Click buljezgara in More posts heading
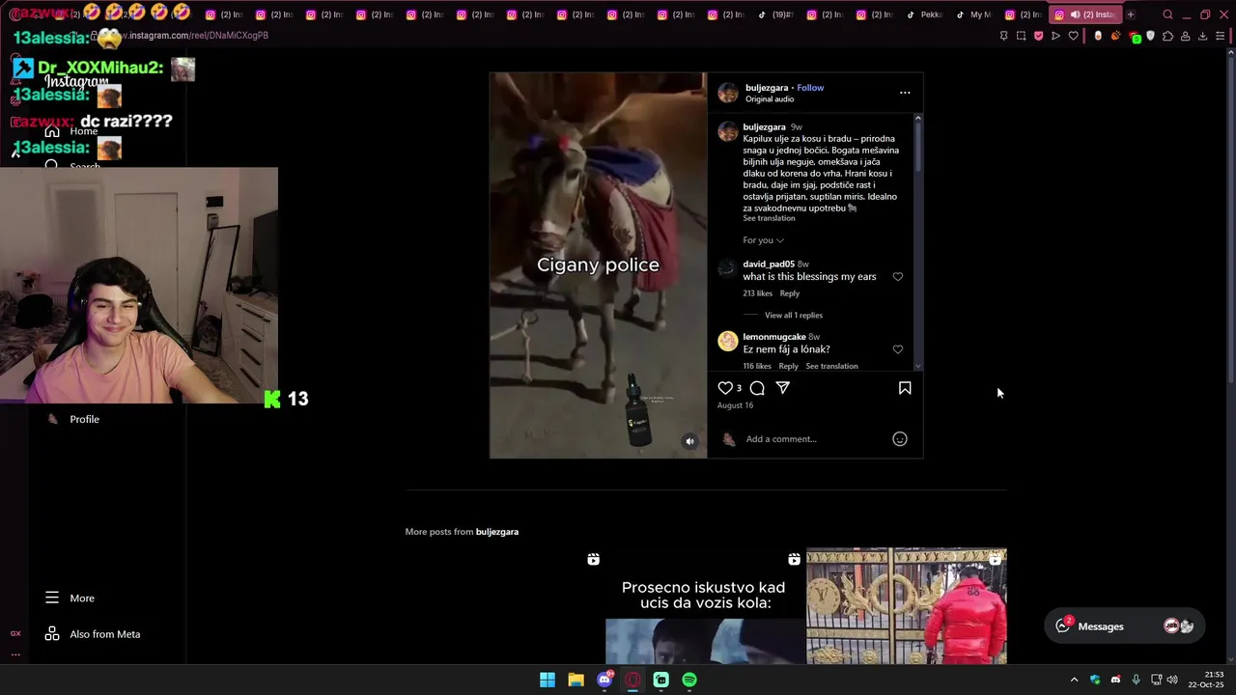This screenshot has width=1236, height=695. coord(496,532)
